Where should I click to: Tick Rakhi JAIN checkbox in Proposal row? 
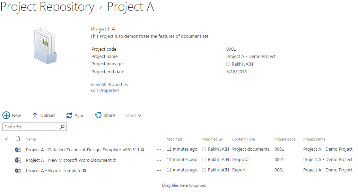(x=204, y=160)
